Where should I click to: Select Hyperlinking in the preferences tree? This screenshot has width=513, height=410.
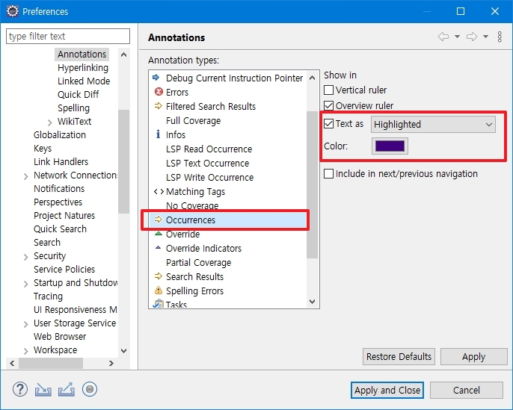pos(83,68)
